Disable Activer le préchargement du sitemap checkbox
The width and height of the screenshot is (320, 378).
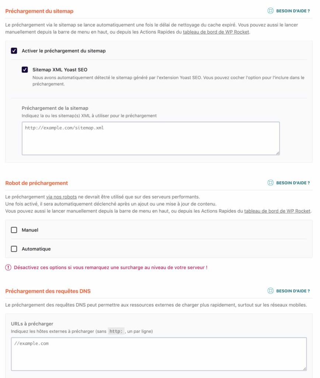click(x=14, y=51)
